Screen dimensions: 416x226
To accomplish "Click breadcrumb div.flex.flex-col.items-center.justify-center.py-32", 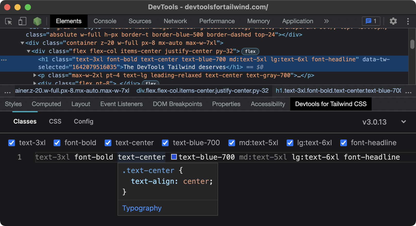I will 203,91.
